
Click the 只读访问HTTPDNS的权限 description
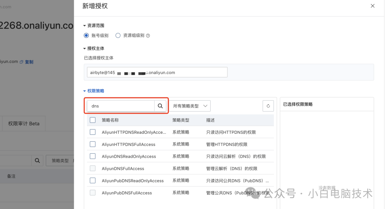click(x=231, y=132)
